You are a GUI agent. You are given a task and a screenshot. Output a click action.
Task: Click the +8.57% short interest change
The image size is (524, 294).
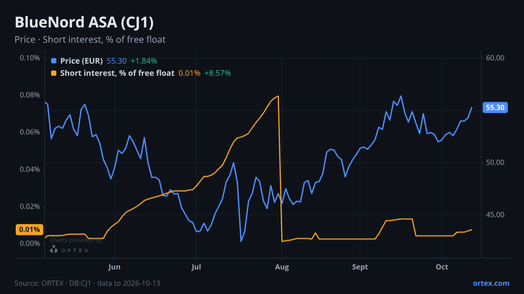pos(217,73)
